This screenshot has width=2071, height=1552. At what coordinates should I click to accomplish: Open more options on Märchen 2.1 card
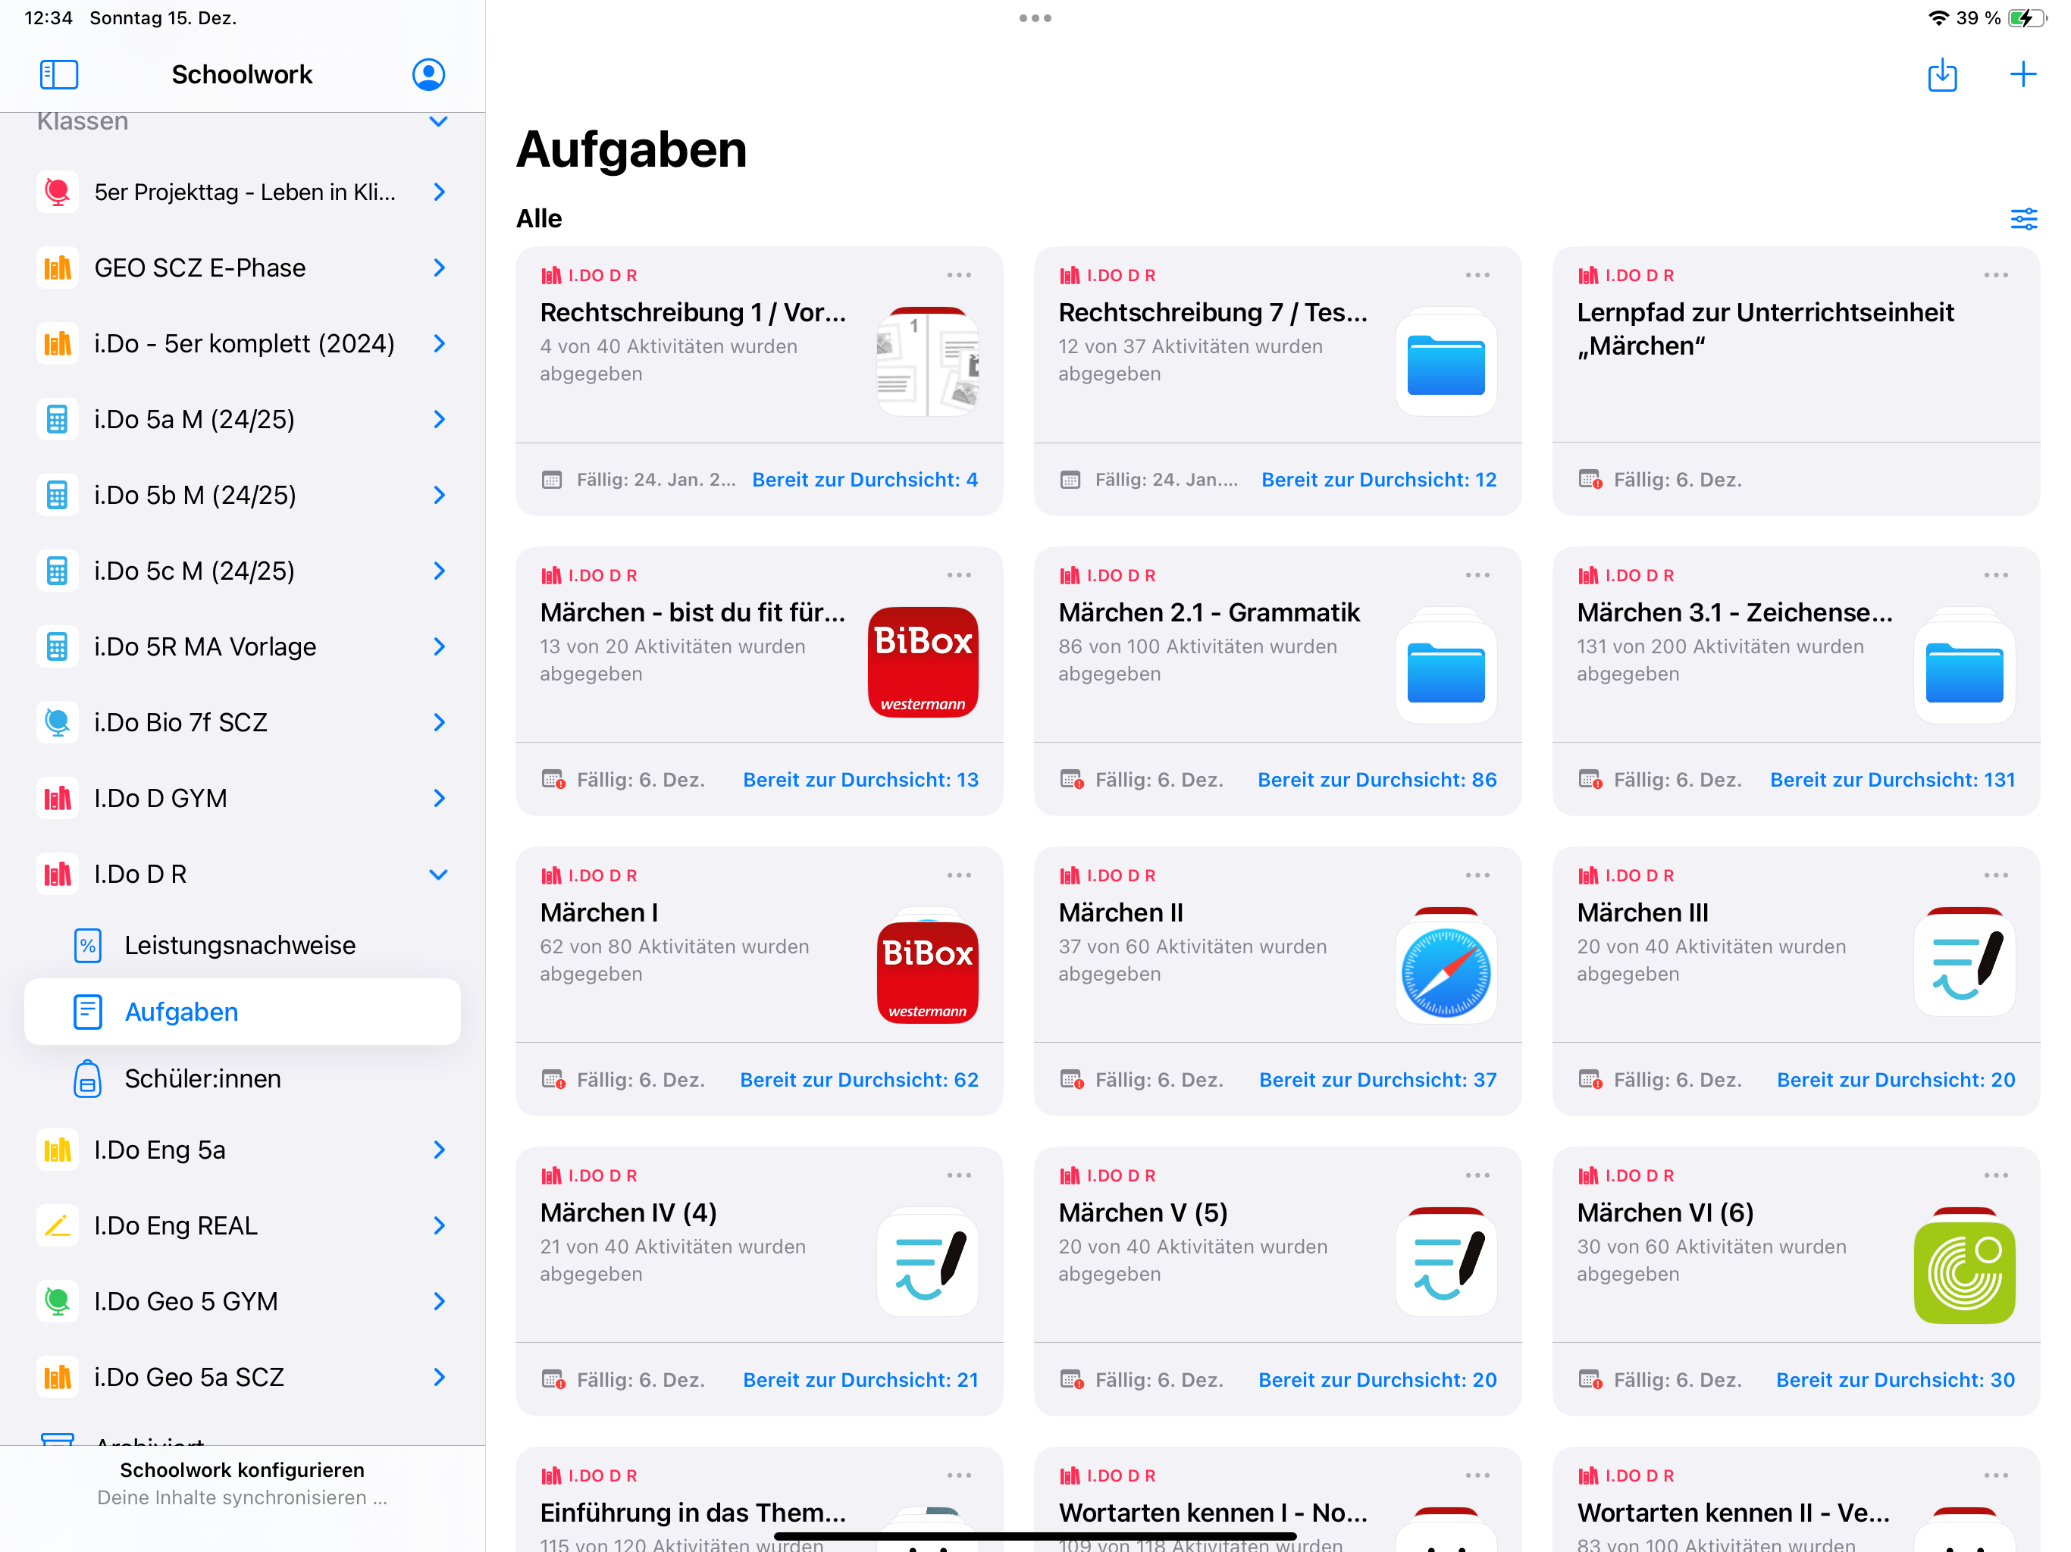point(1477,574)
